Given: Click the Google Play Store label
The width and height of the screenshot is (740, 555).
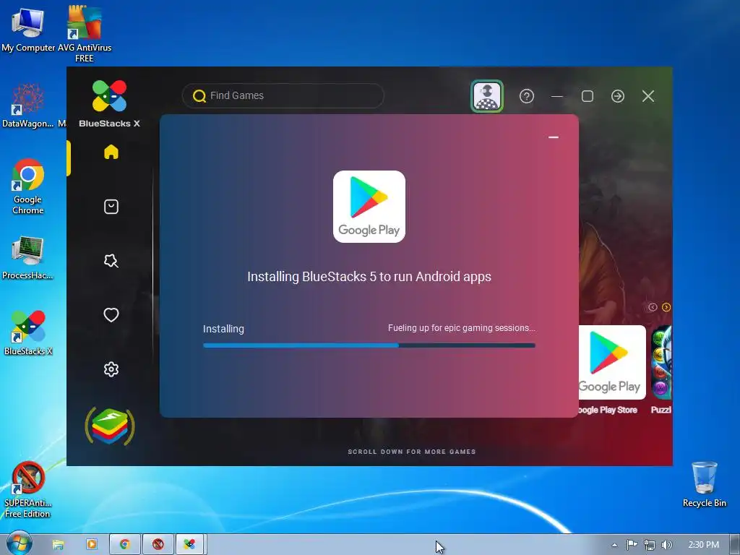Looking at the screenshot, I should (x=608, y=410).
